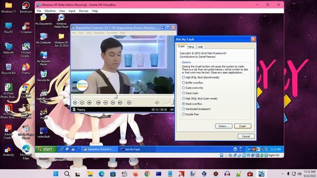Open the VirtualBox Input menu
Image resolution: width=317 pixels, height=178 pixels.
coord(72,11)
